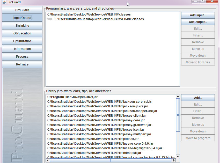Open the ProGuard tab in the sidebar

tap(22, 10)
